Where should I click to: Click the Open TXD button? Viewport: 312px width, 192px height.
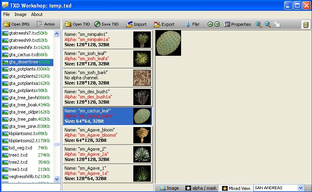pyautogui.click(x=78, y=24)
